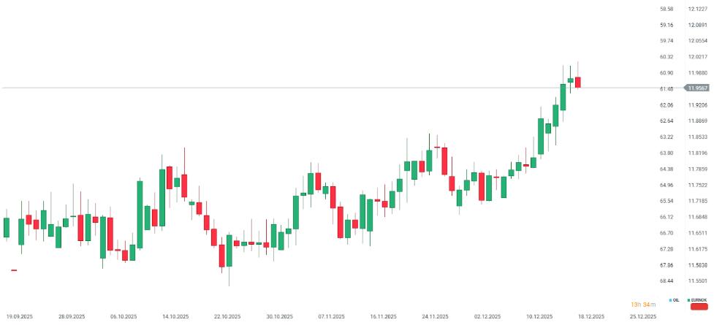This screenshot has height=325, width=714.
Task: Click the 10.12.2025 date label
Action: pyautogui.click(x=539, y=317)
